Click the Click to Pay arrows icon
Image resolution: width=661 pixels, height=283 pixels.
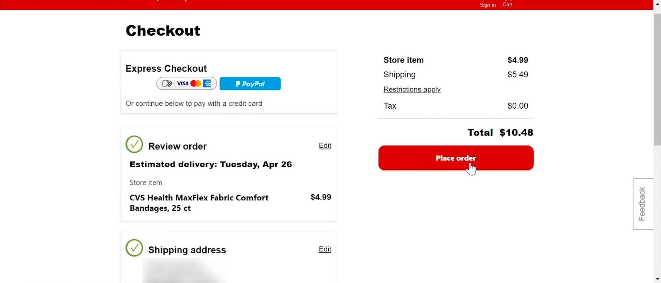167,83
